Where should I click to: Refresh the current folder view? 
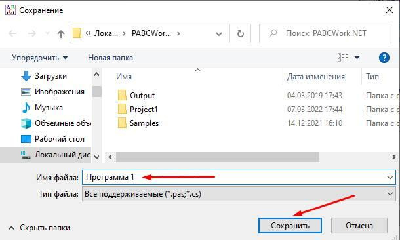click(x=240, y=33)
